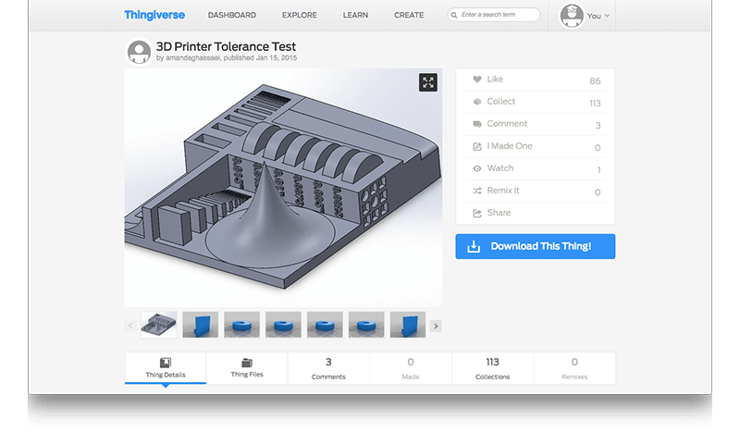Click the Share label
740x432 pixels.
(x=499, y=213)
